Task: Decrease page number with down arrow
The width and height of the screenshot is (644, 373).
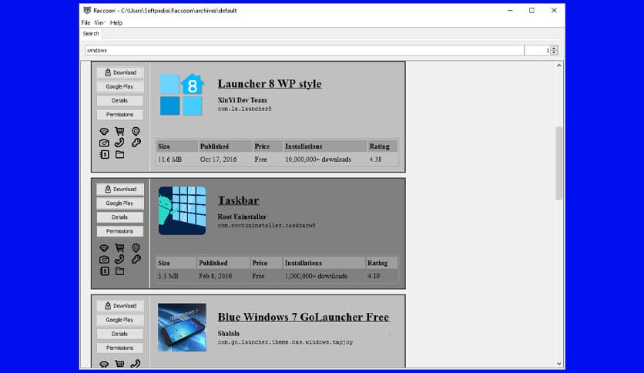Action: 554,52
